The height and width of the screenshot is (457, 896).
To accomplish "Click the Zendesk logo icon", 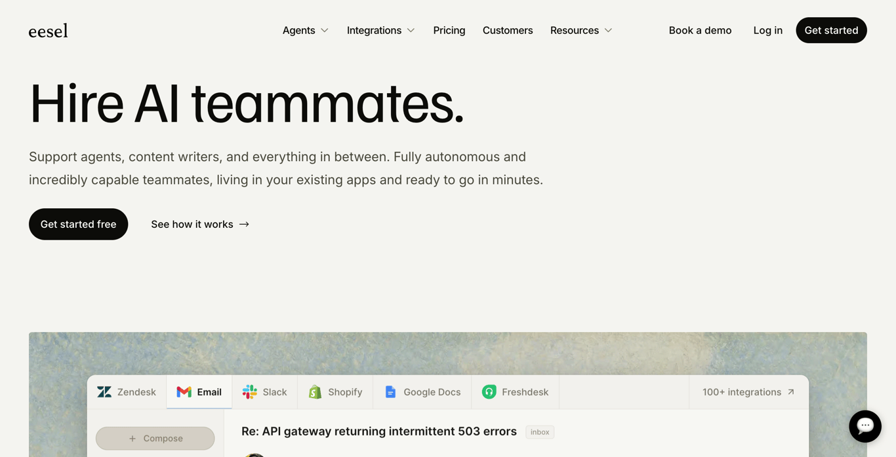I will click(x=104, y=392).
